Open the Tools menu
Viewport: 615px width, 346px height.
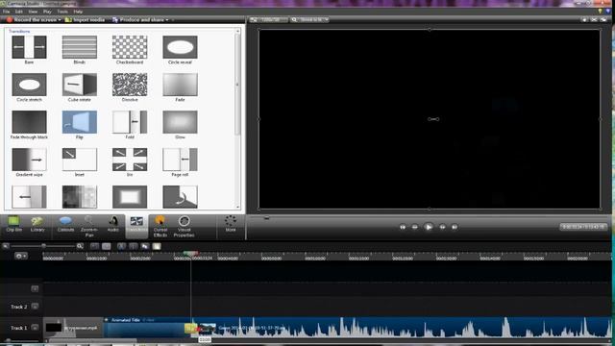click(x=62, y=12)
